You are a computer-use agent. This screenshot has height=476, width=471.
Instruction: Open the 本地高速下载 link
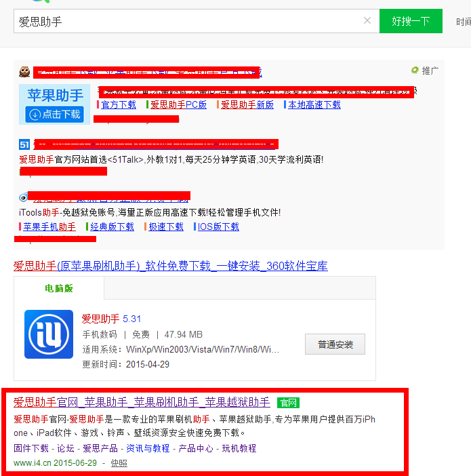point(314,105)
